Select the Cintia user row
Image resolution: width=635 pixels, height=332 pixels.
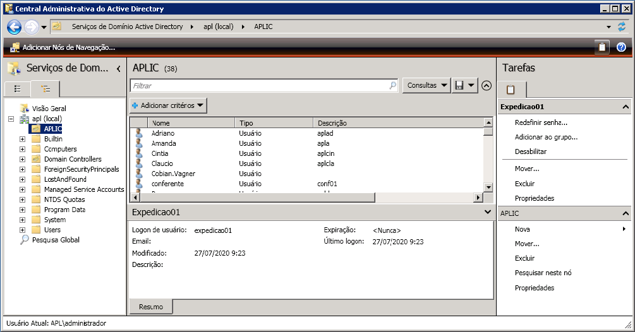click(306, 153)
